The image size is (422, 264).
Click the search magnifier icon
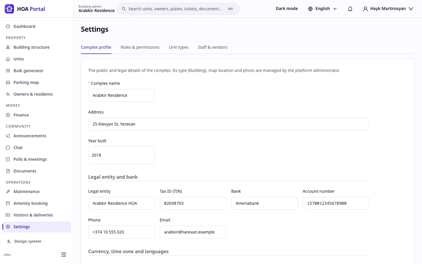coord(124,9)
